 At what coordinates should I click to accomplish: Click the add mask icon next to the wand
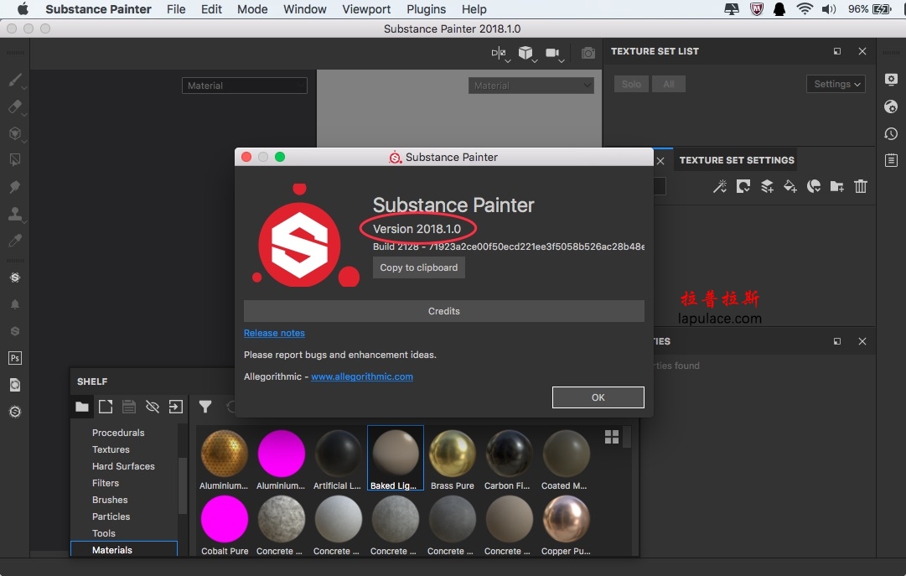[x=743, y=186]
